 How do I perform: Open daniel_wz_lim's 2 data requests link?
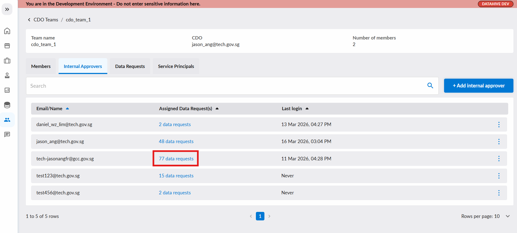(175, 124)
